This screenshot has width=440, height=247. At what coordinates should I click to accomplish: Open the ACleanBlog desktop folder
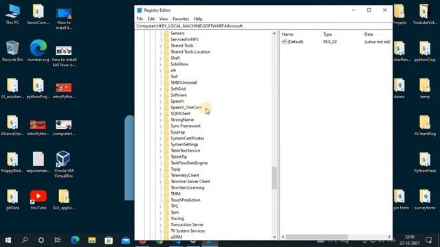[425, 126]
